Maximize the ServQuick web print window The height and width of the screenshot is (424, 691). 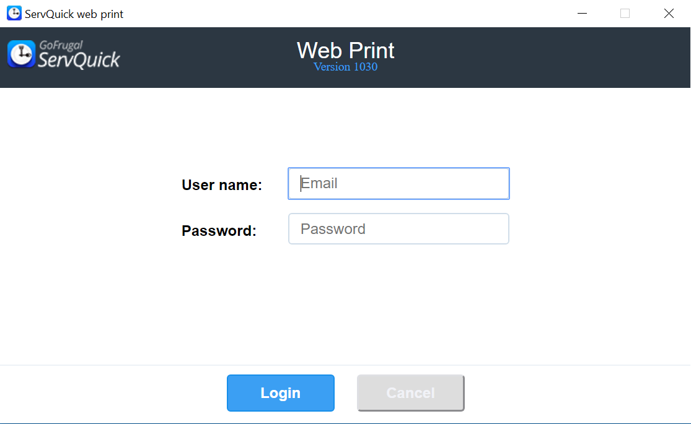coord(625,13)
